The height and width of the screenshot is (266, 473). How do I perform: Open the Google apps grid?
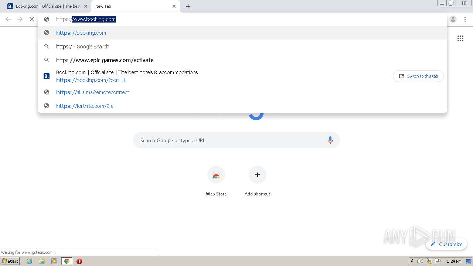(460, 38)
